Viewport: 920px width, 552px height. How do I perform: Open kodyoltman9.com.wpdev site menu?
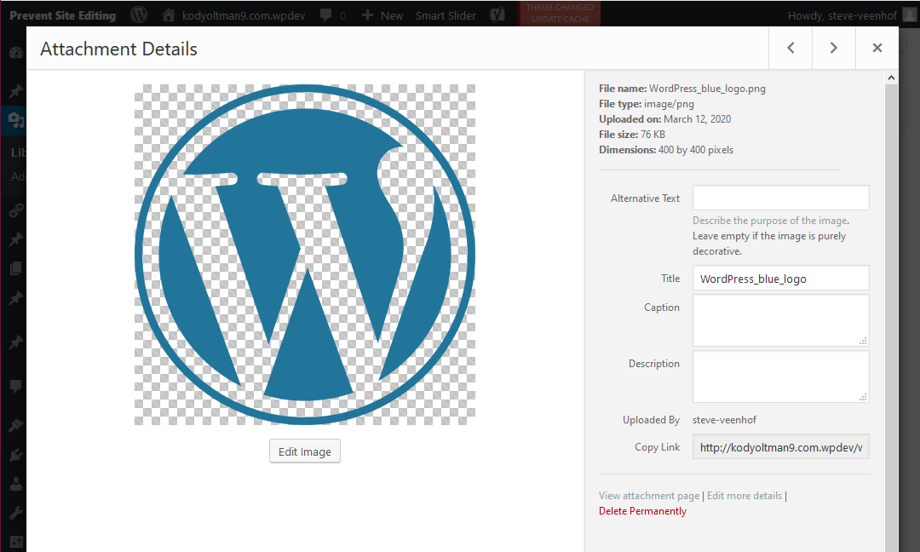244,15
